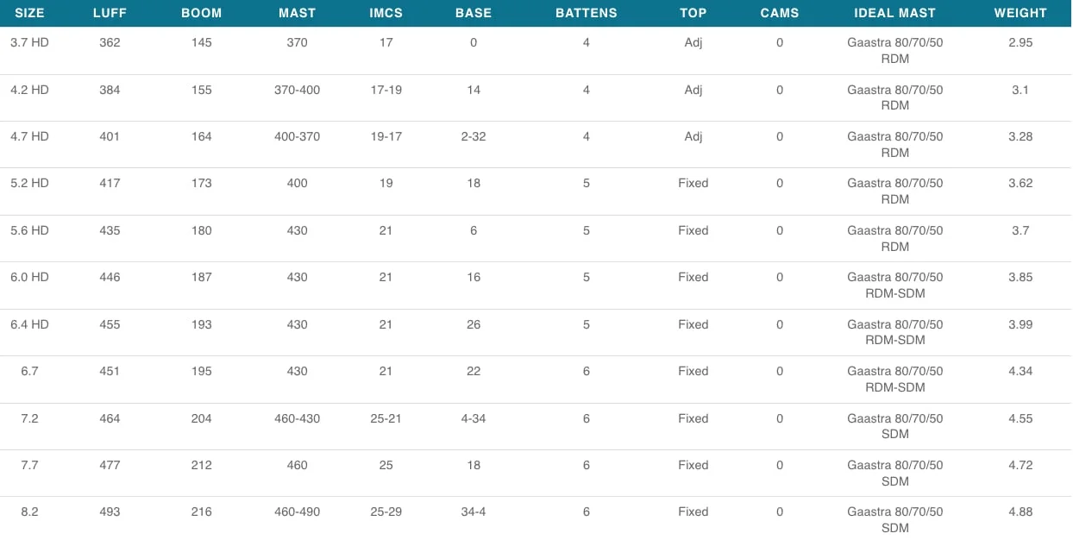Click the IMCS value 25-29
The width and height of the screenshot is (1073, 546).
386,511
